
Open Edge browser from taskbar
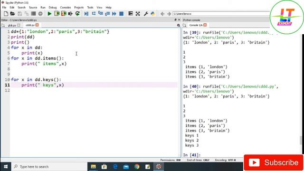coord(115,167)
